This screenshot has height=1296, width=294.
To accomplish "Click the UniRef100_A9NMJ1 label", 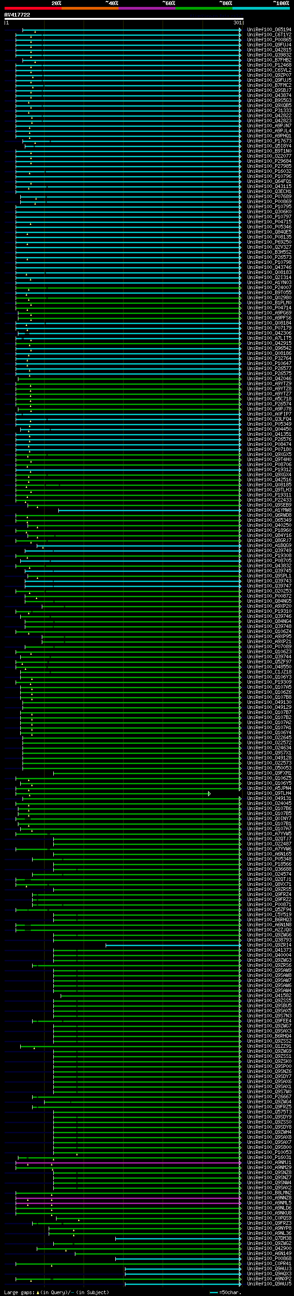I will click(x=269, y=1162).
